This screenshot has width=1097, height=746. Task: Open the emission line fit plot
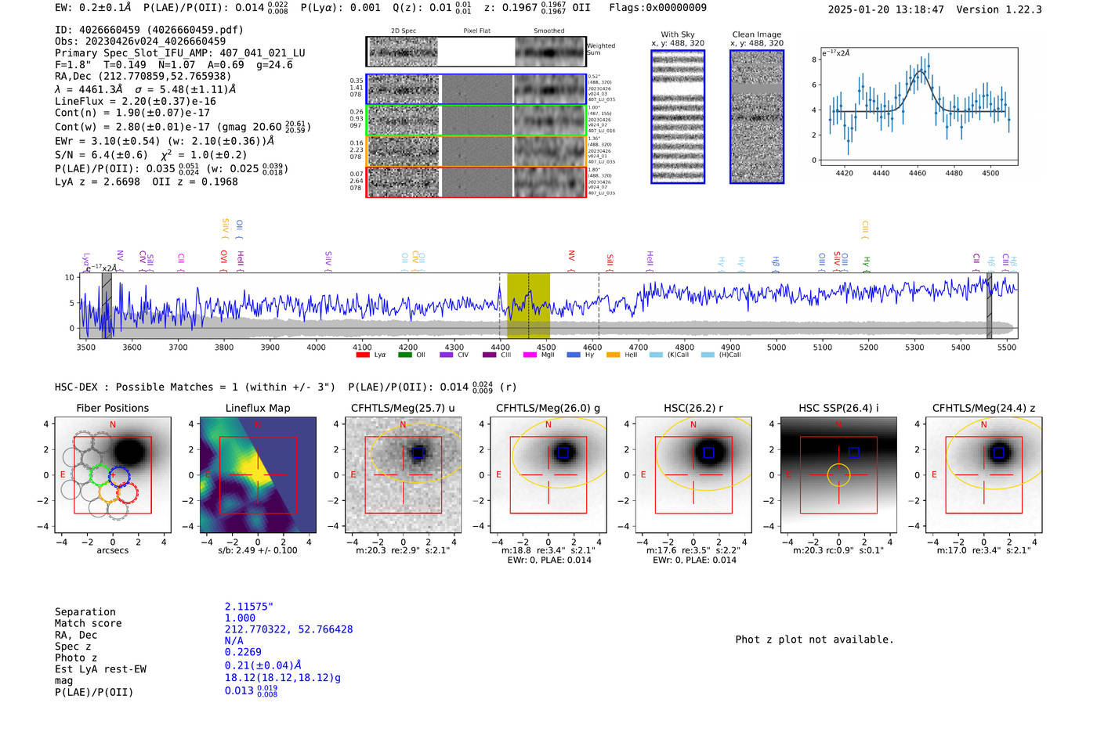click(x=919, y=106)
